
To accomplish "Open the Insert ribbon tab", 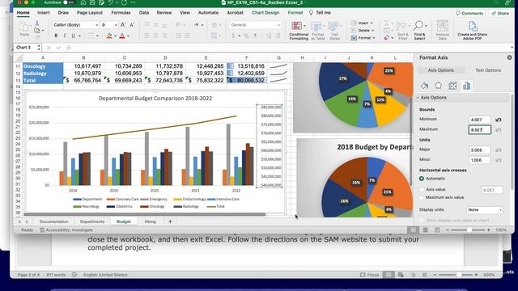I will click(x=43, y=13).
